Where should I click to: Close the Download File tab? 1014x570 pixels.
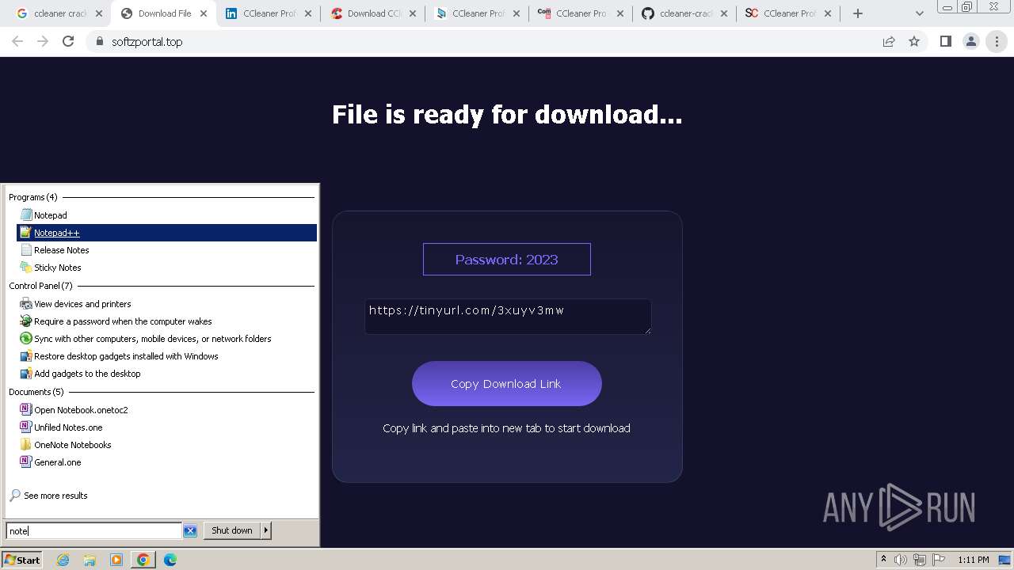point(204,13)
